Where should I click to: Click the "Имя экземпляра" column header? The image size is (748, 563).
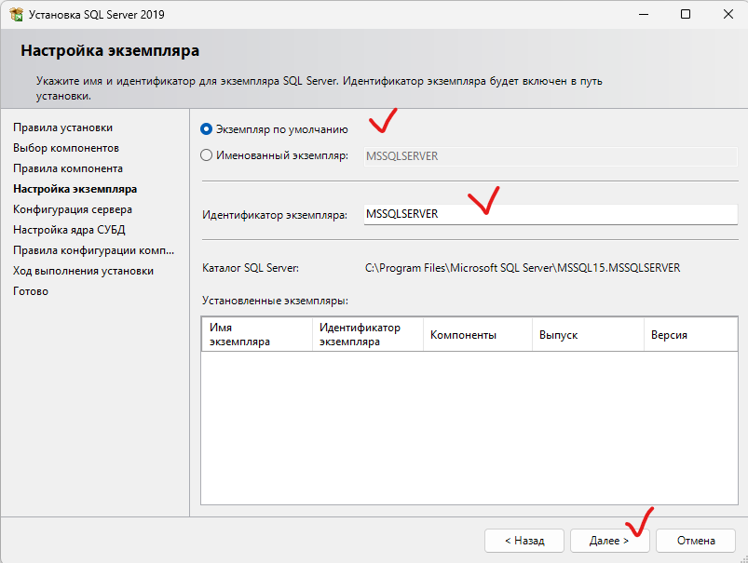tap(257, 335)
